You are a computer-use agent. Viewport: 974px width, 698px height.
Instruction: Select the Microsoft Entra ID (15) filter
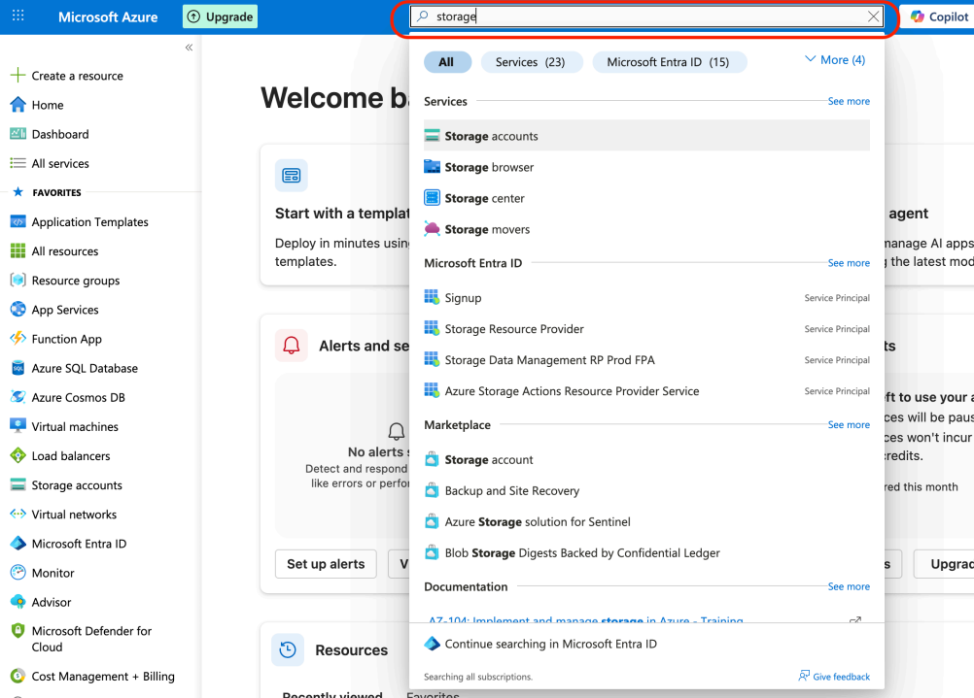point(668,62)
